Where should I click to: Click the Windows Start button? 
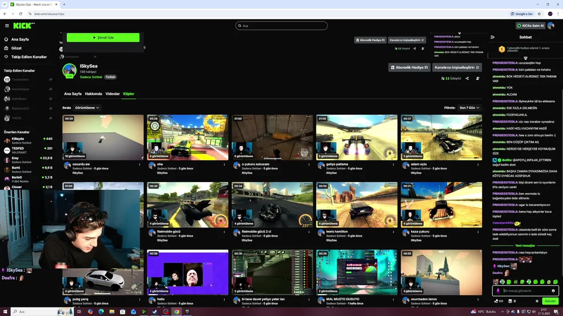click(5, 312)
